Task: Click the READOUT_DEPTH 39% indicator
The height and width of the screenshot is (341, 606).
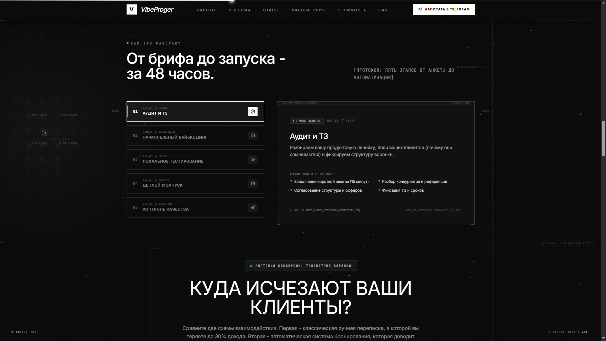Action: click(568, 332)
